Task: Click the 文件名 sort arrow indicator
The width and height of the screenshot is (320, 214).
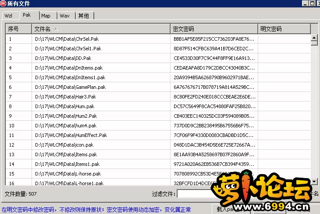Action: click(56, 29)
